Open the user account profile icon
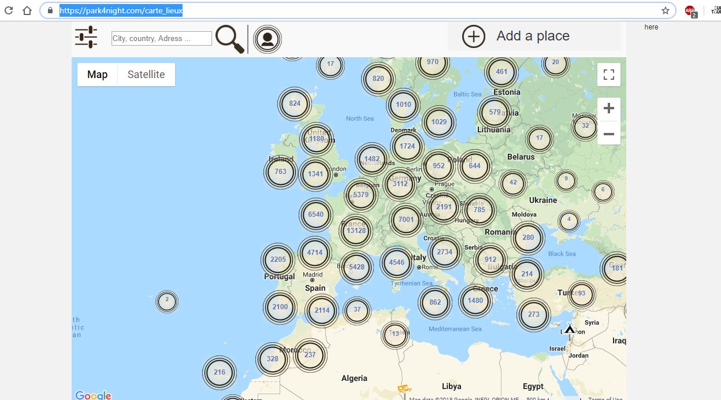The width and height of the screenshot is (721, 400). point(267,39)
